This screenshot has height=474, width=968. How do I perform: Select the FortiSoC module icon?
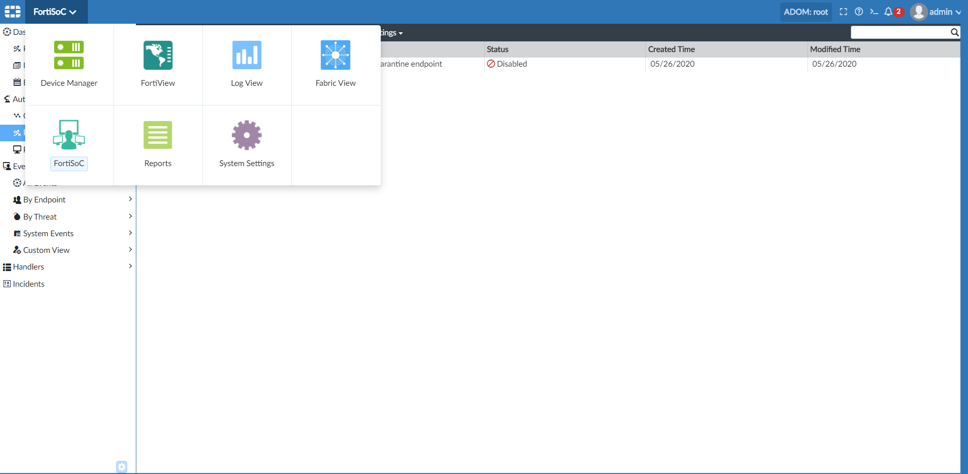69,143
